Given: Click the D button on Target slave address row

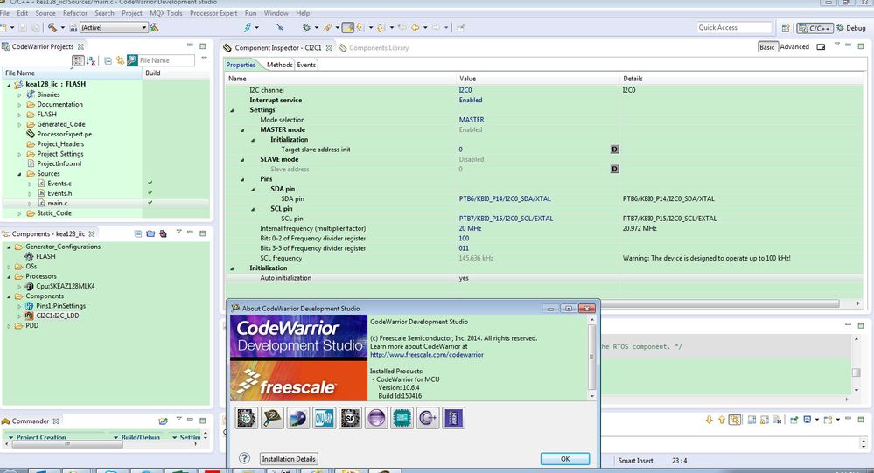Looking at the screenshot, I should 614,150.
